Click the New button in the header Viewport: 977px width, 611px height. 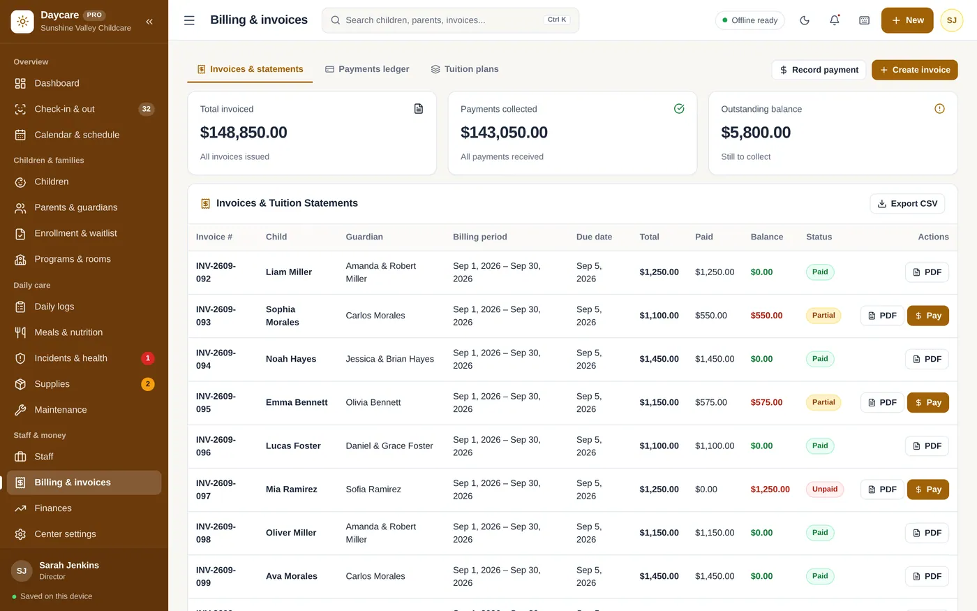coord(907,20)
